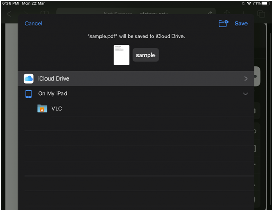
Task: Open the sample PDF thumbnail preview
Action: point(122,55)
